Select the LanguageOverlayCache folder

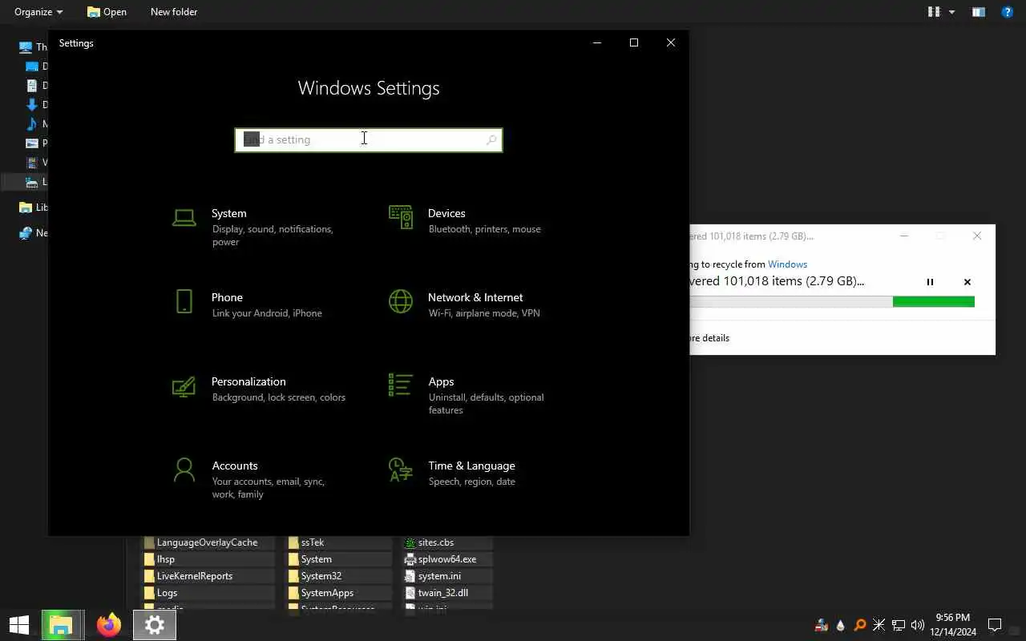(200, 542)
